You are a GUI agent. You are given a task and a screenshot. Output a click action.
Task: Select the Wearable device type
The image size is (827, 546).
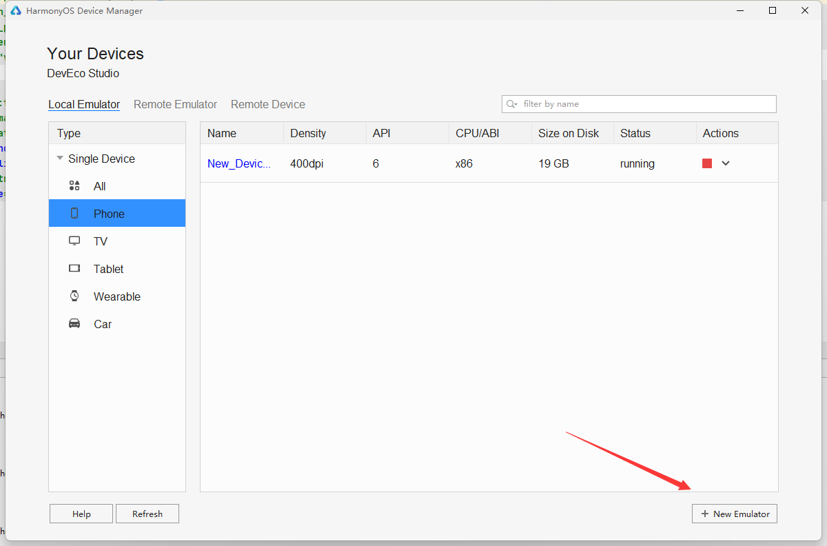[117, 296]
